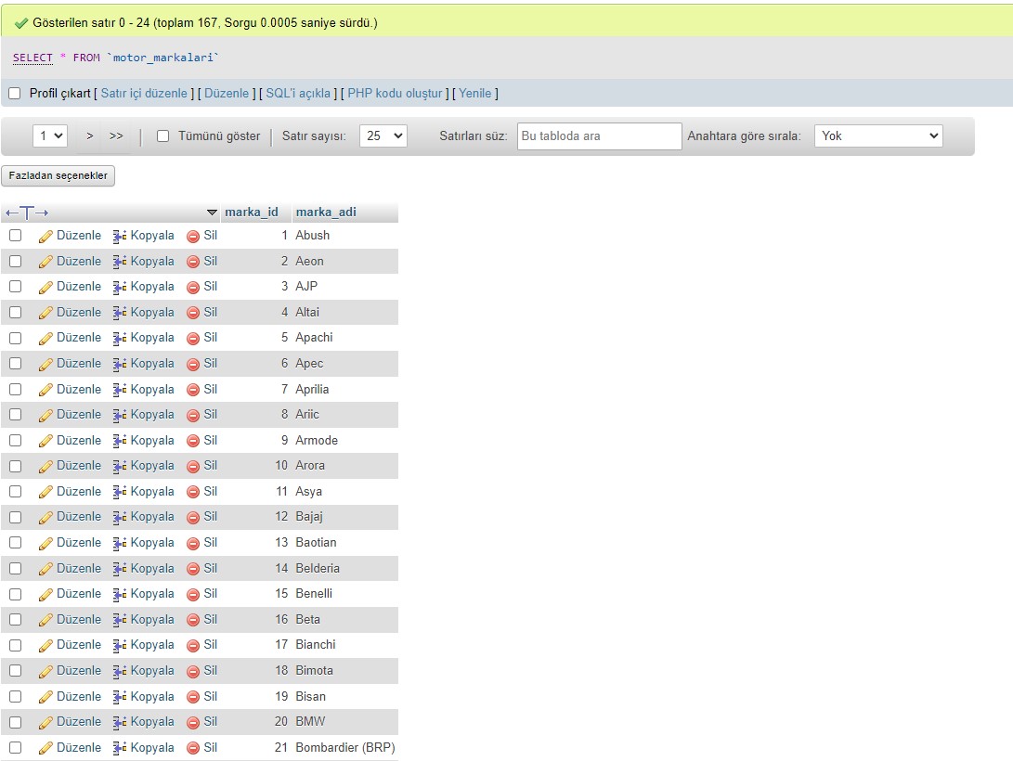This screenshot has width=1013, height=761.
Task: Click the PHP kodu oluştur link
Action: 395,94
